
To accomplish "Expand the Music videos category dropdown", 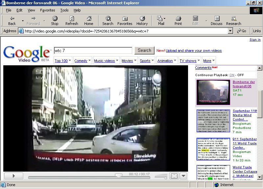I will pyautogui.click(x=117, y=60).
